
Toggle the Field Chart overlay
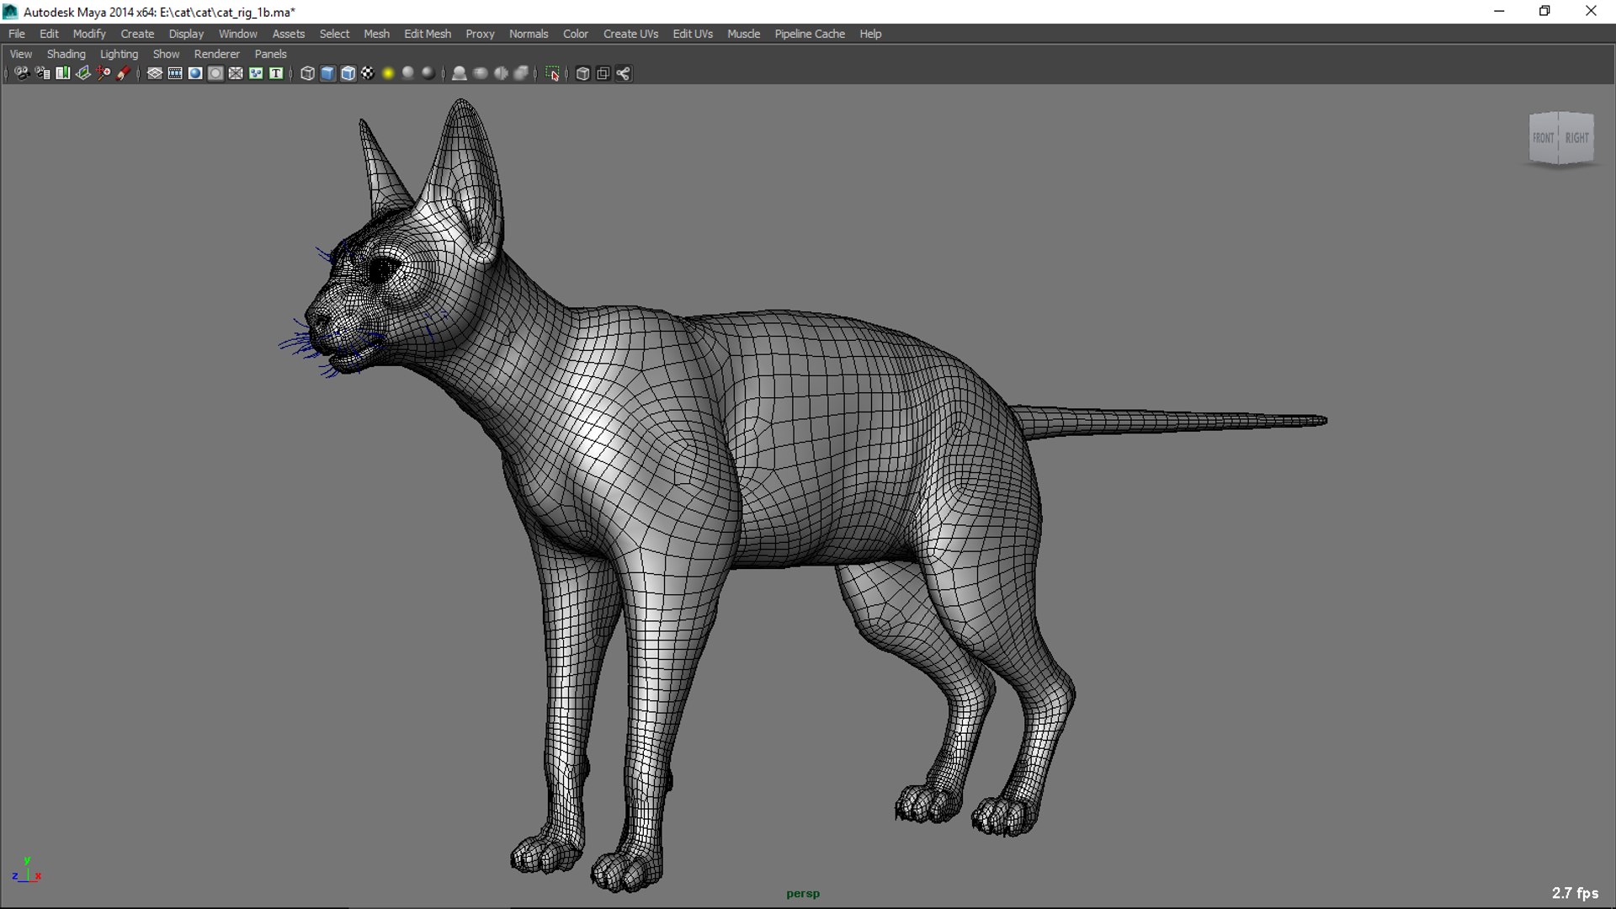(236, 73)
